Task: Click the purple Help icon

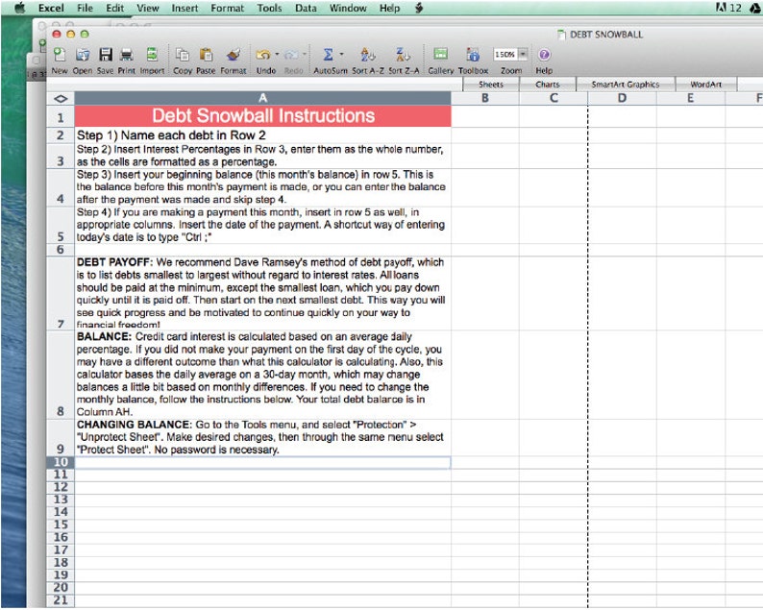Action: click(544, 55)
